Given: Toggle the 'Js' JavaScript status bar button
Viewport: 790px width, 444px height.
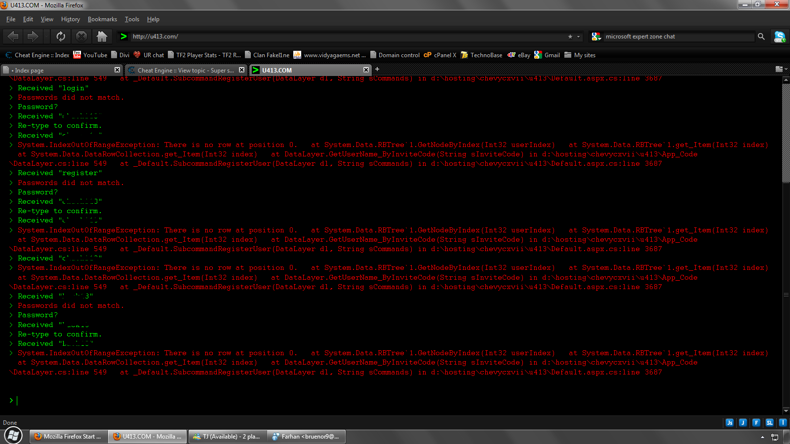Looking at the screenshot, I should coord(730,422).
